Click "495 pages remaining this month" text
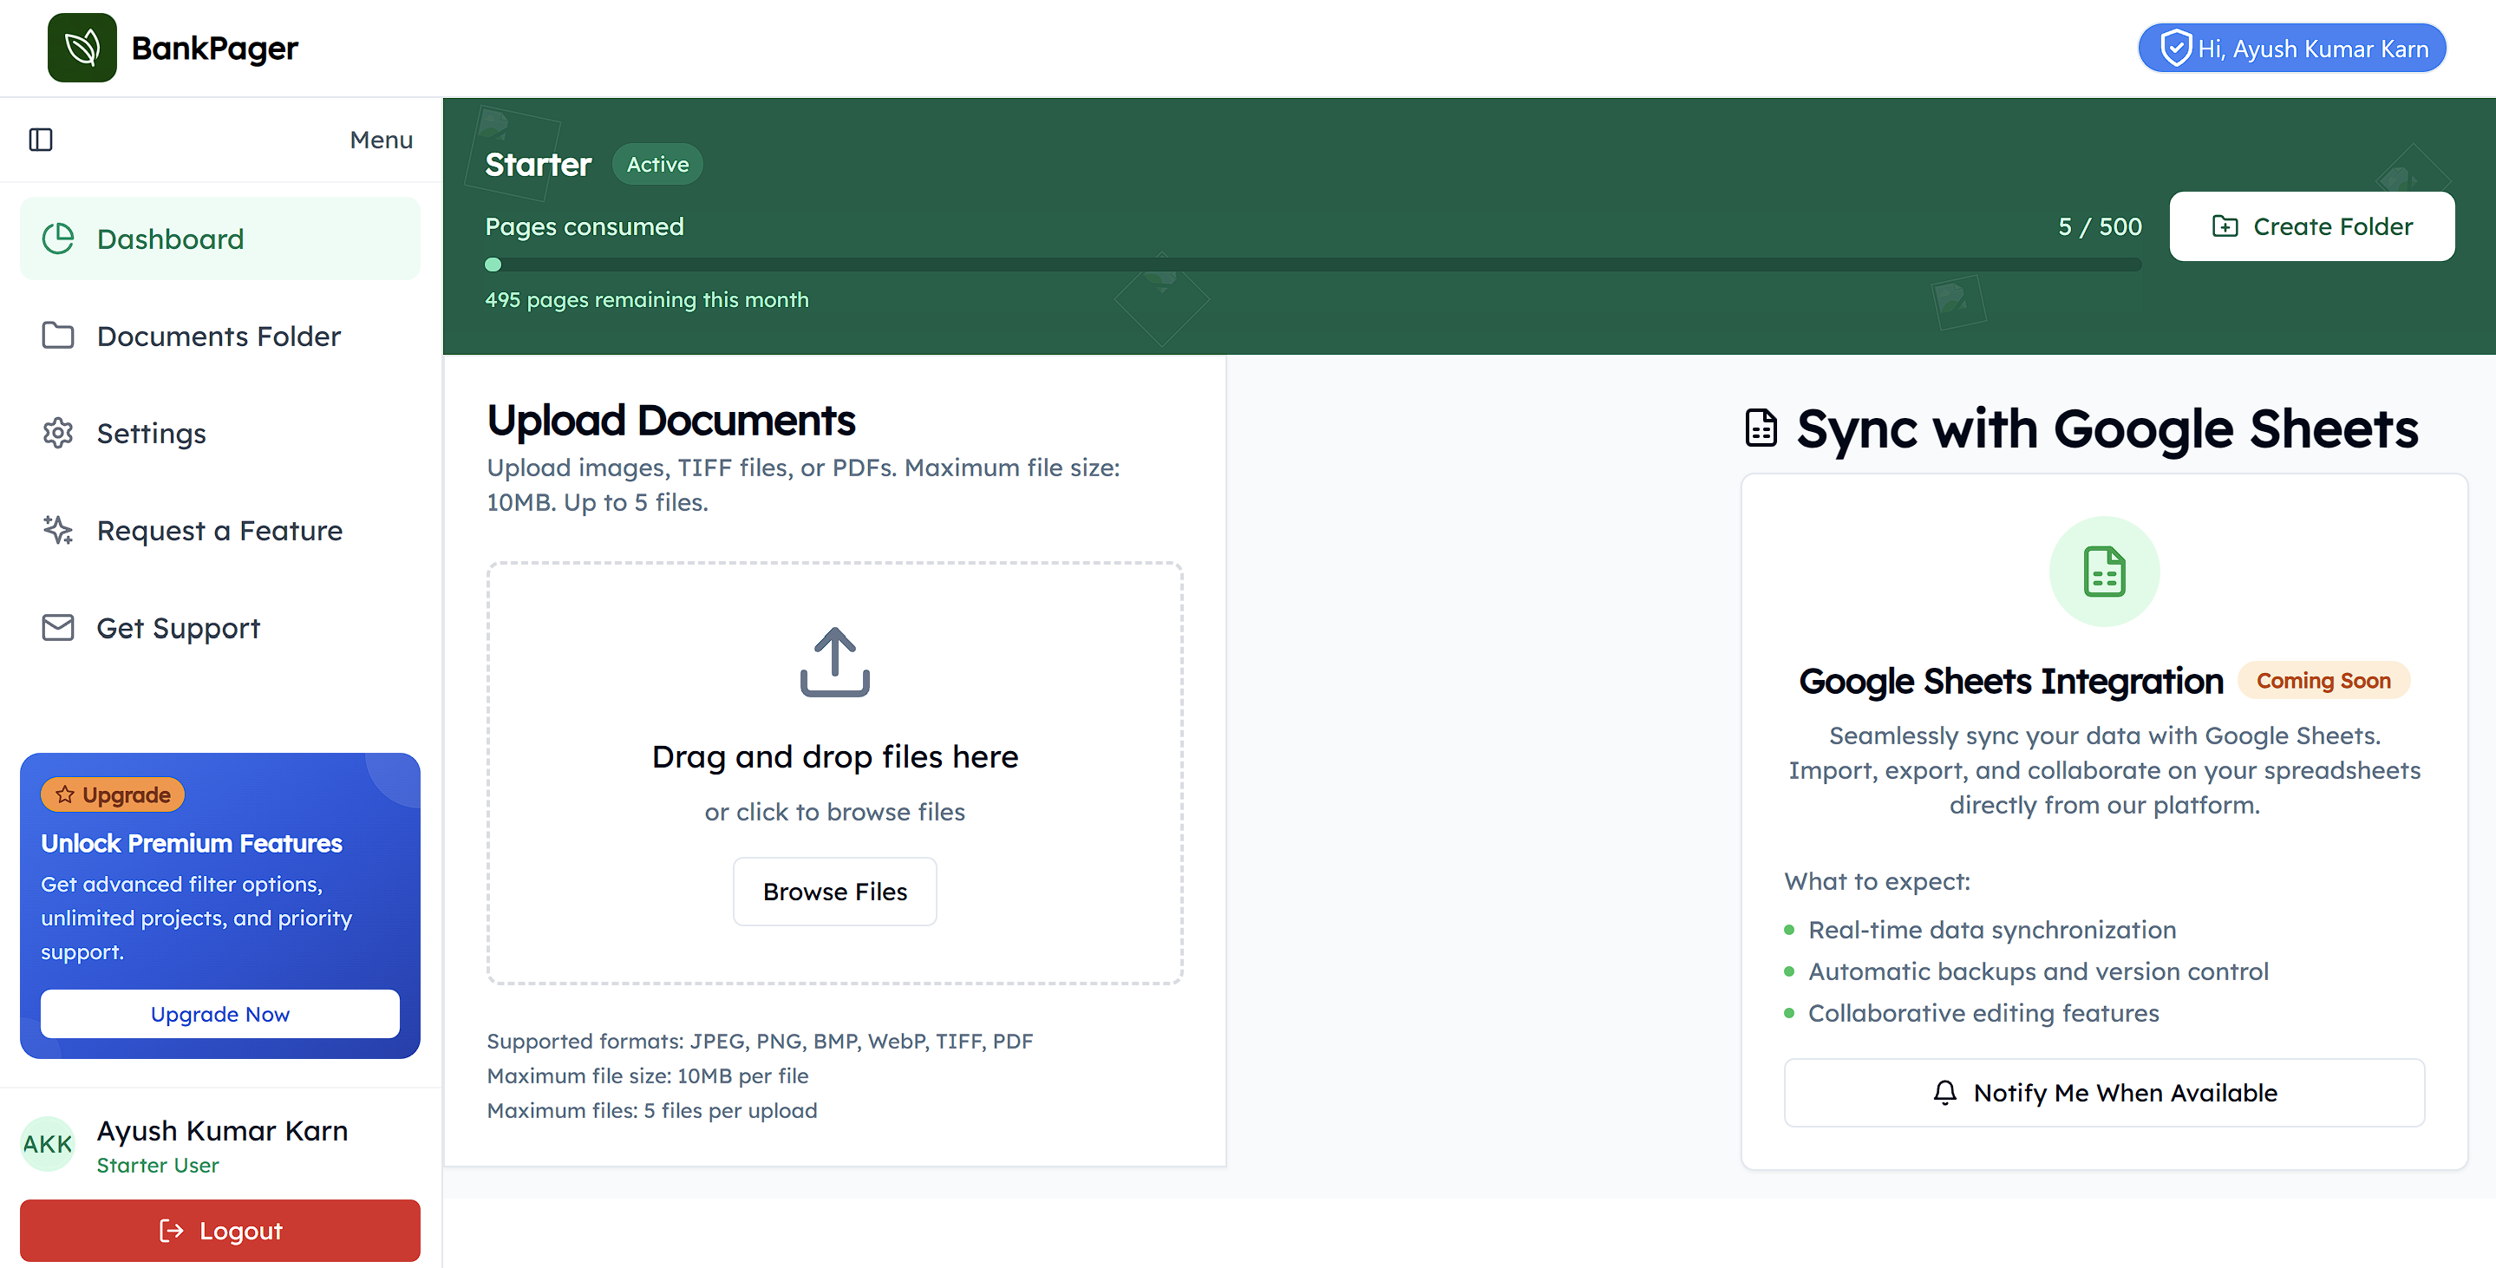 tap(646, 299)
